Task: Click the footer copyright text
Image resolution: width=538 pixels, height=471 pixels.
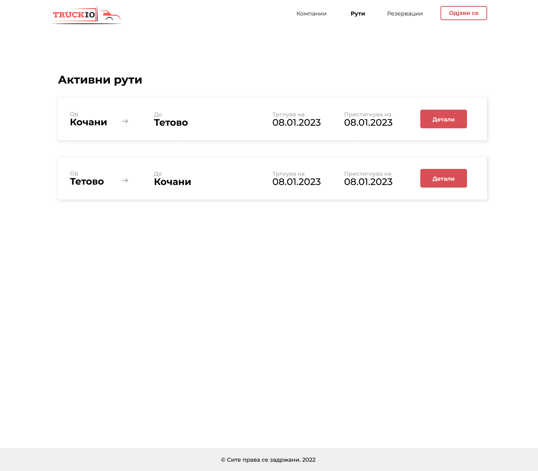Action: coord(268,460)
